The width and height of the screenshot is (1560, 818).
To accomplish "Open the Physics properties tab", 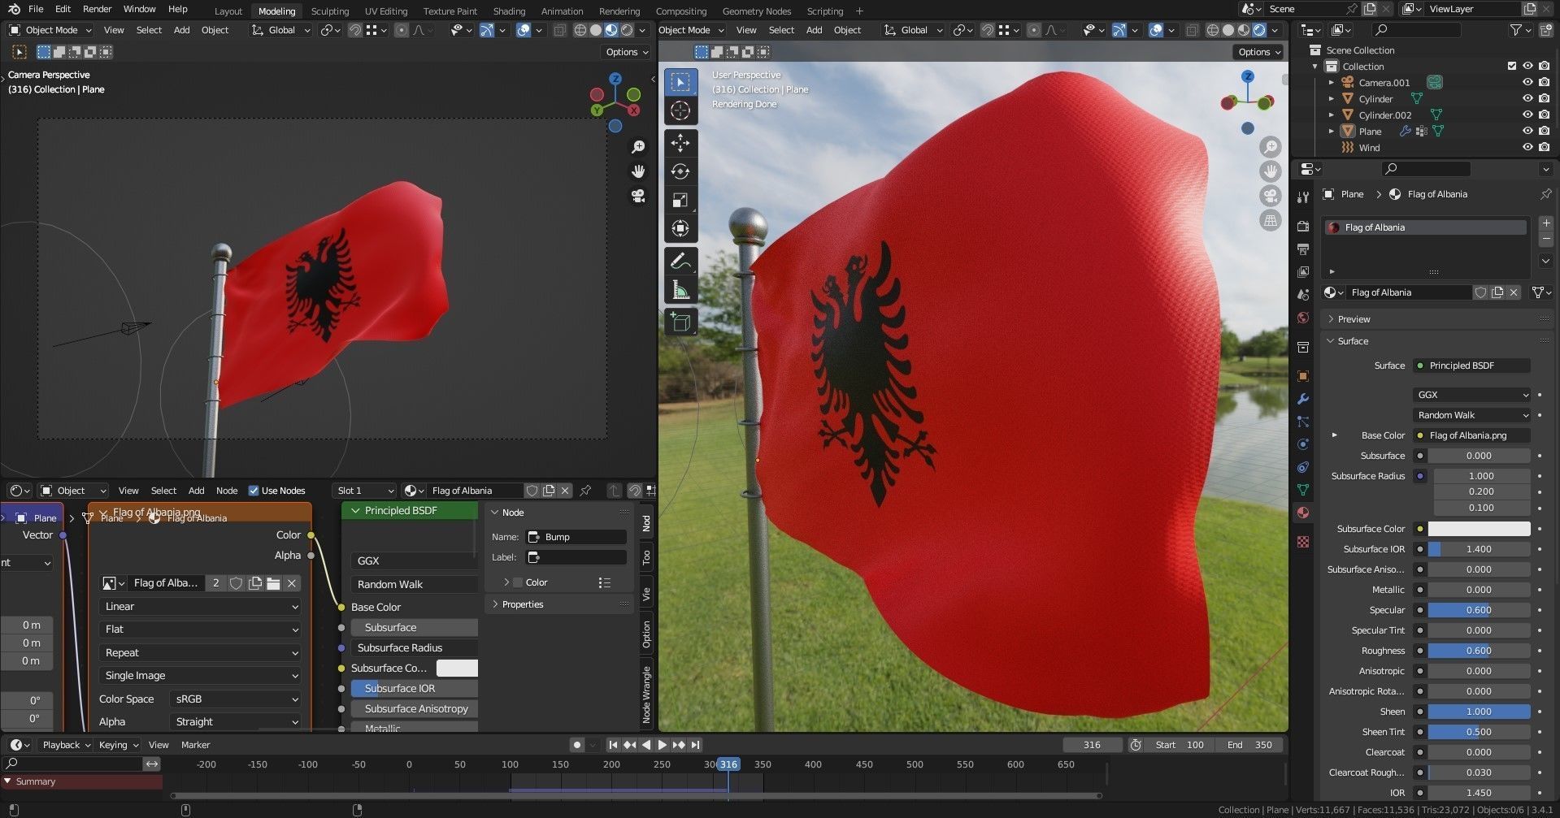I will (1303, 444).
